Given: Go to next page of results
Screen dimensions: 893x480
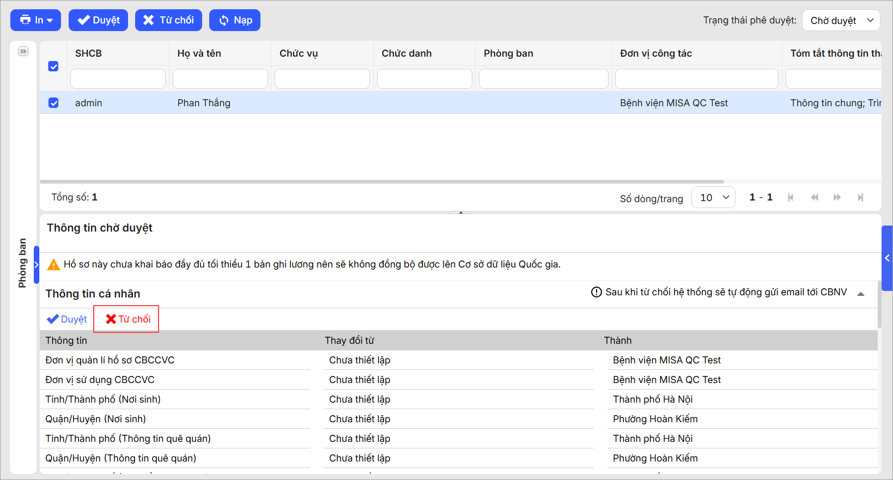Looking at the screenshot, I should pyautogui.click(x=837, y=198).
